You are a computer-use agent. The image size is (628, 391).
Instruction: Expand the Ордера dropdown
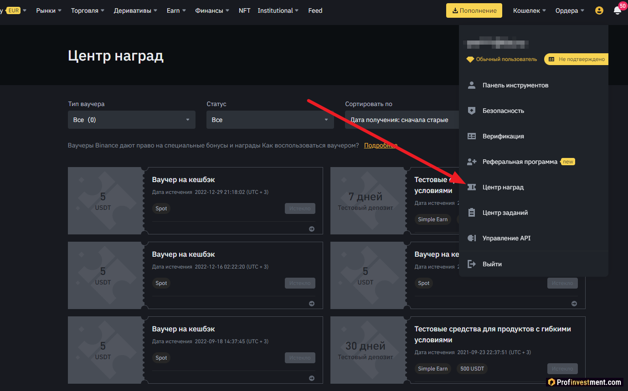570,10
